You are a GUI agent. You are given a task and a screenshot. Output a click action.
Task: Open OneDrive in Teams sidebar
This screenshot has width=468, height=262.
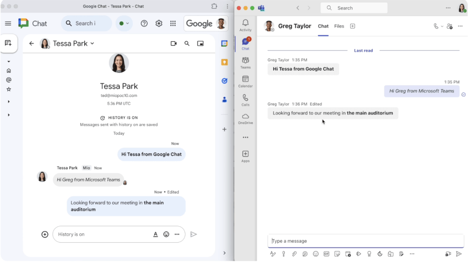(246, 118)
